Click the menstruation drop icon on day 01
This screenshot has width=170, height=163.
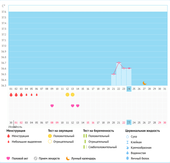[11, 95]
